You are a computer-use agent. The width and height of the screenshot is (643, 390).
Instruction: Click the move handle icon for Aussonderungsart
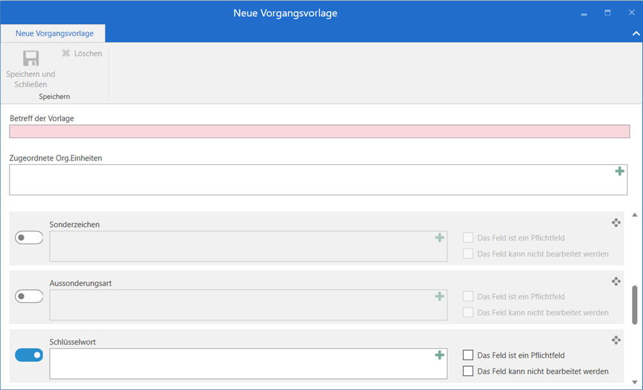pos(616,281)
